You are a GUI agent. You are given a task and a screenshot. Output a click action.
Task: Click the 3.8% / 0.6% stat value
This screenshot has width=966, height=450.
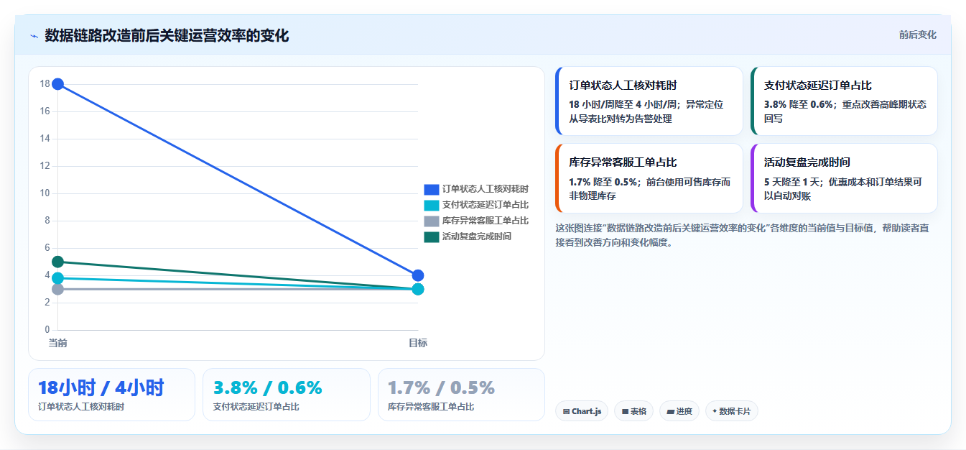(x=268, y=388)
